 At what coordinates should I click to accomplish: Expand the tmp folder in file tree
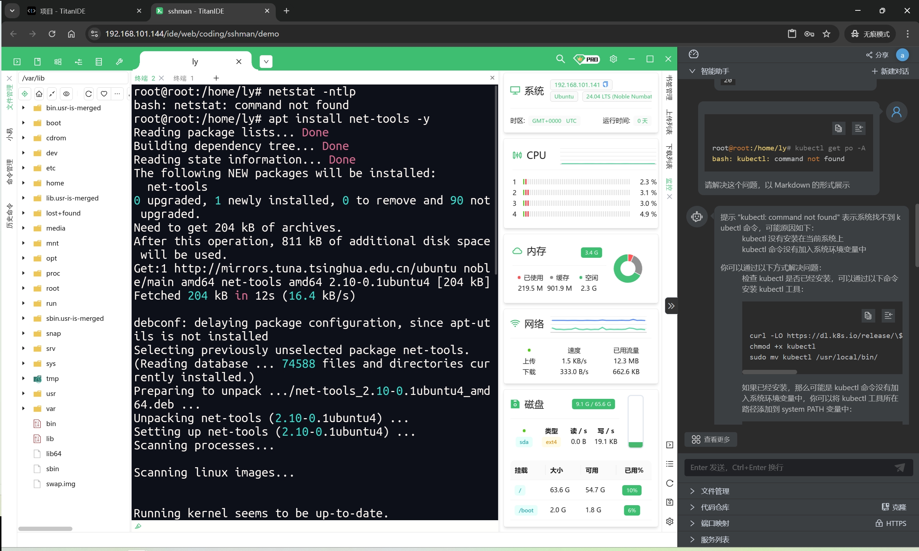[23, 378]
